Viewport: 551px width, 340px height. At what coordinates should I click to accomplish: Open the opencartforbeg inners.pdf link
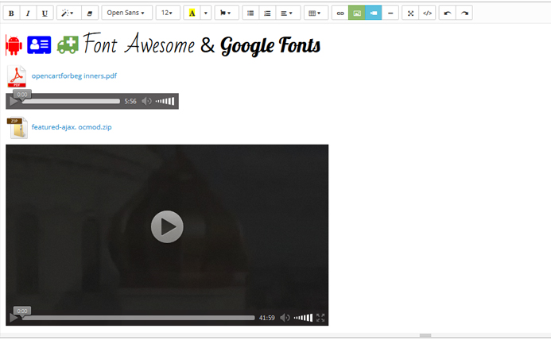tap(74, 76)
